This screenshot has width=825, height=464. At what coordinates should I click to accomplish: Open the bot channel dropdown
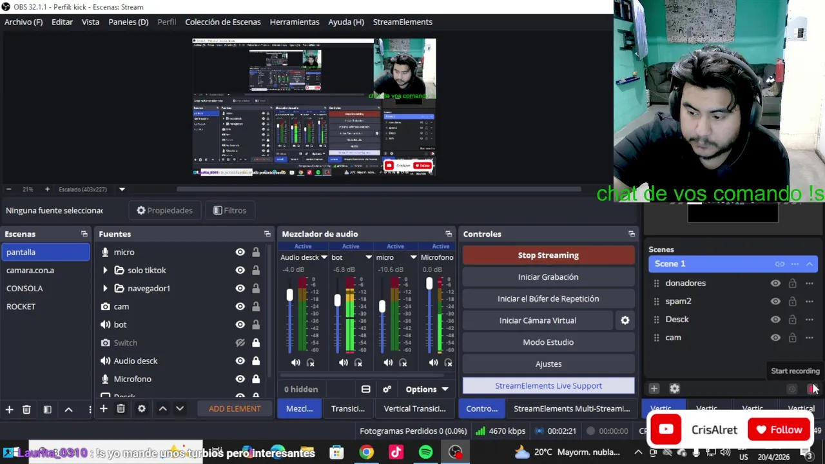[x=369, y=257]
